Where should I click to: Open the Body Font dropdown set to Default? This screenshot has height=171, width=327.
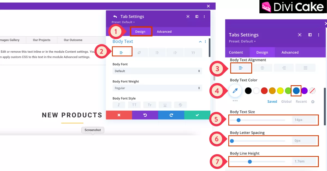tap(157, 71)
